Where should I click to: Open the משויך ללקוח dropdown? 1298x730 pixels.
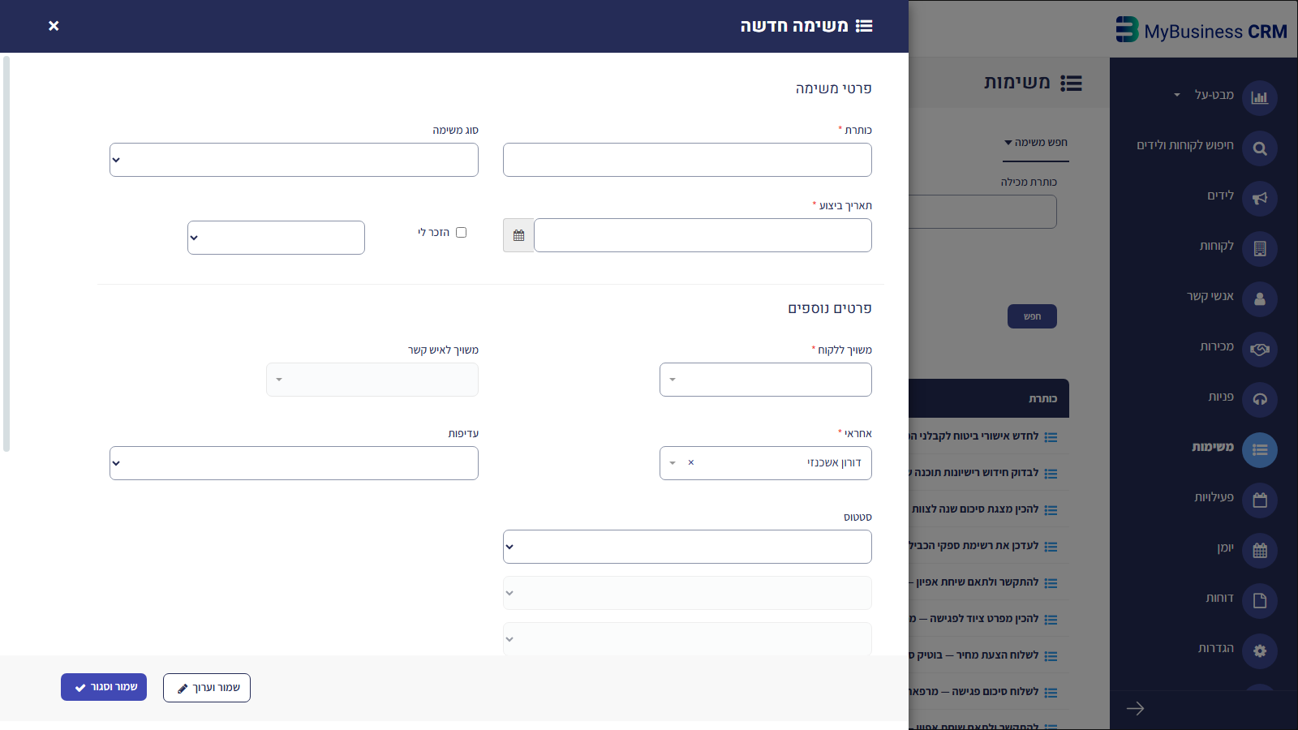pyautogui.click(x=766, y=380)
